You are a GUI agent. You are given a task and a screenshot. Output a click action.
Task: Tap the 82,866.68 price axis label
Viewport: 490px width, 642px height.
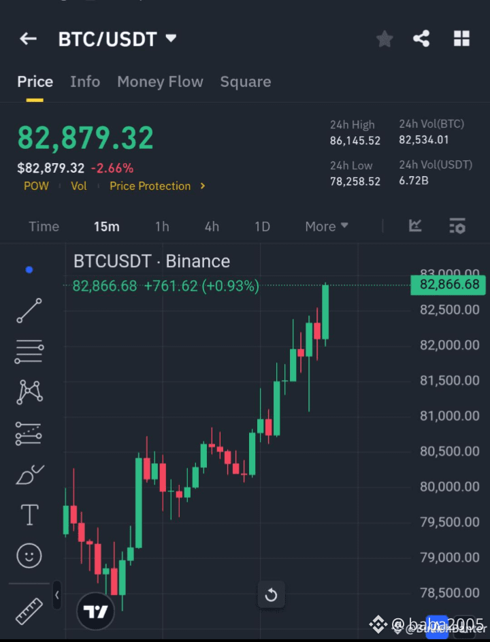(448, 284)
